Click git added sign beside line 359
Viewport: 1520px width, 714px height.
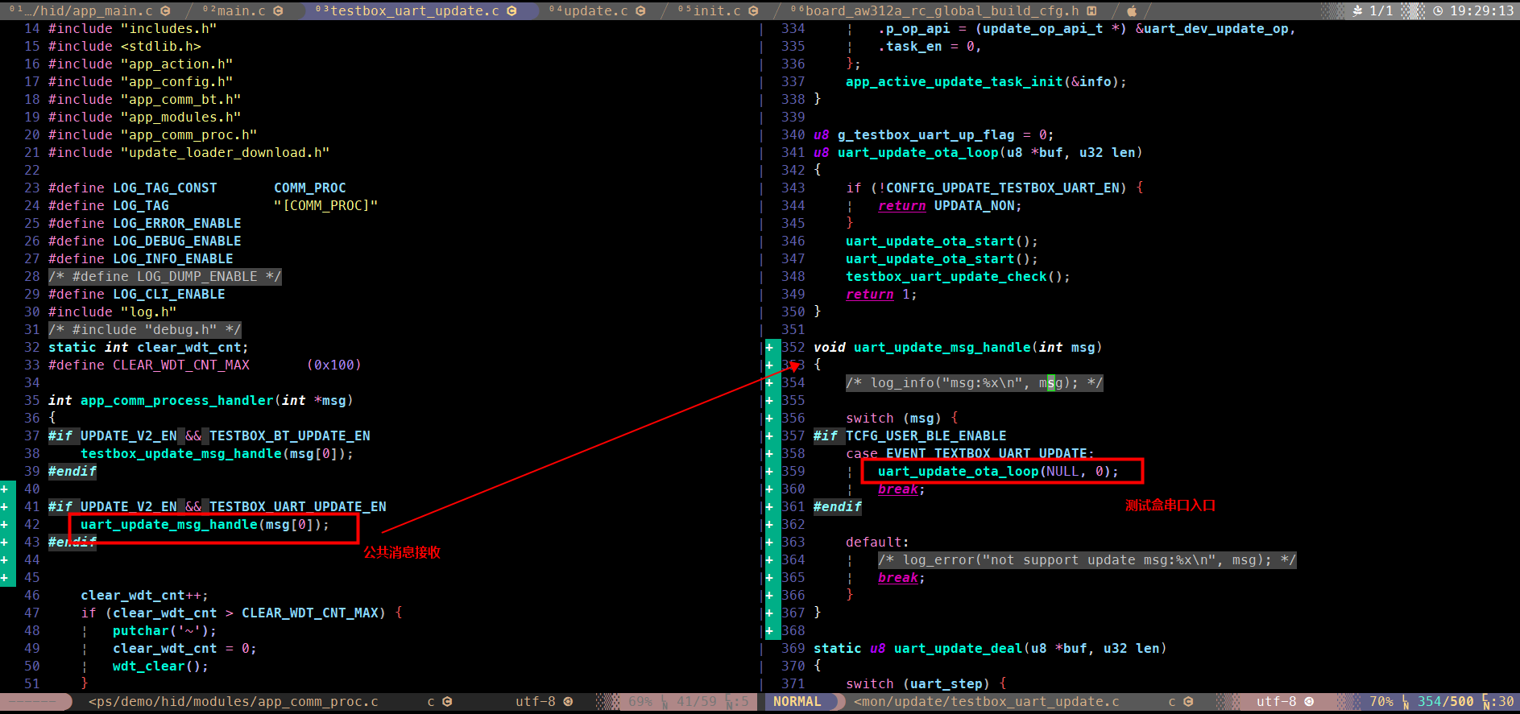769,472
